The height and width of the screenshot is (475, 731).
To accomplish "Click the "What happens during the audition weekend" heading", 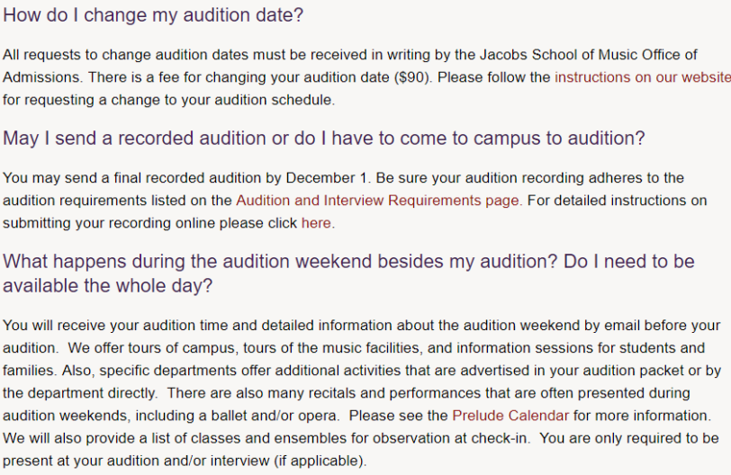I will [x=348, y=262].
